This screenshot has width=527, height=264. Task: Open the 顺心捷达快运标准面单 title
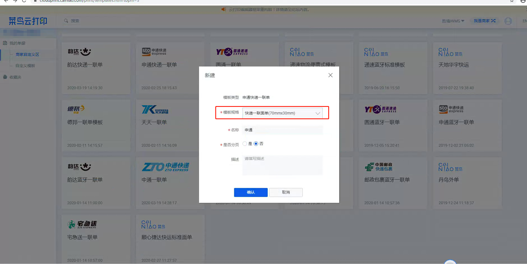pyautogui.click(x=167, y=237)
